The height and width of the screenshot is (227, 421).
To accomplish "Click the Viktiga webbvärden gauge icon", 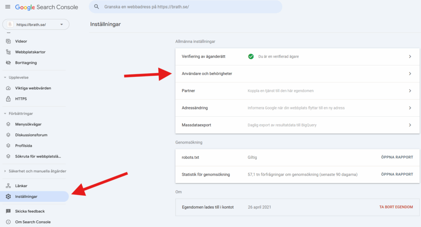I will point(8,88).
